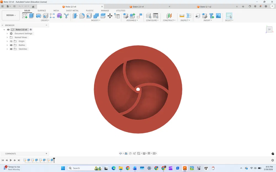Open a new design tab with plus button

coord(243,7)
